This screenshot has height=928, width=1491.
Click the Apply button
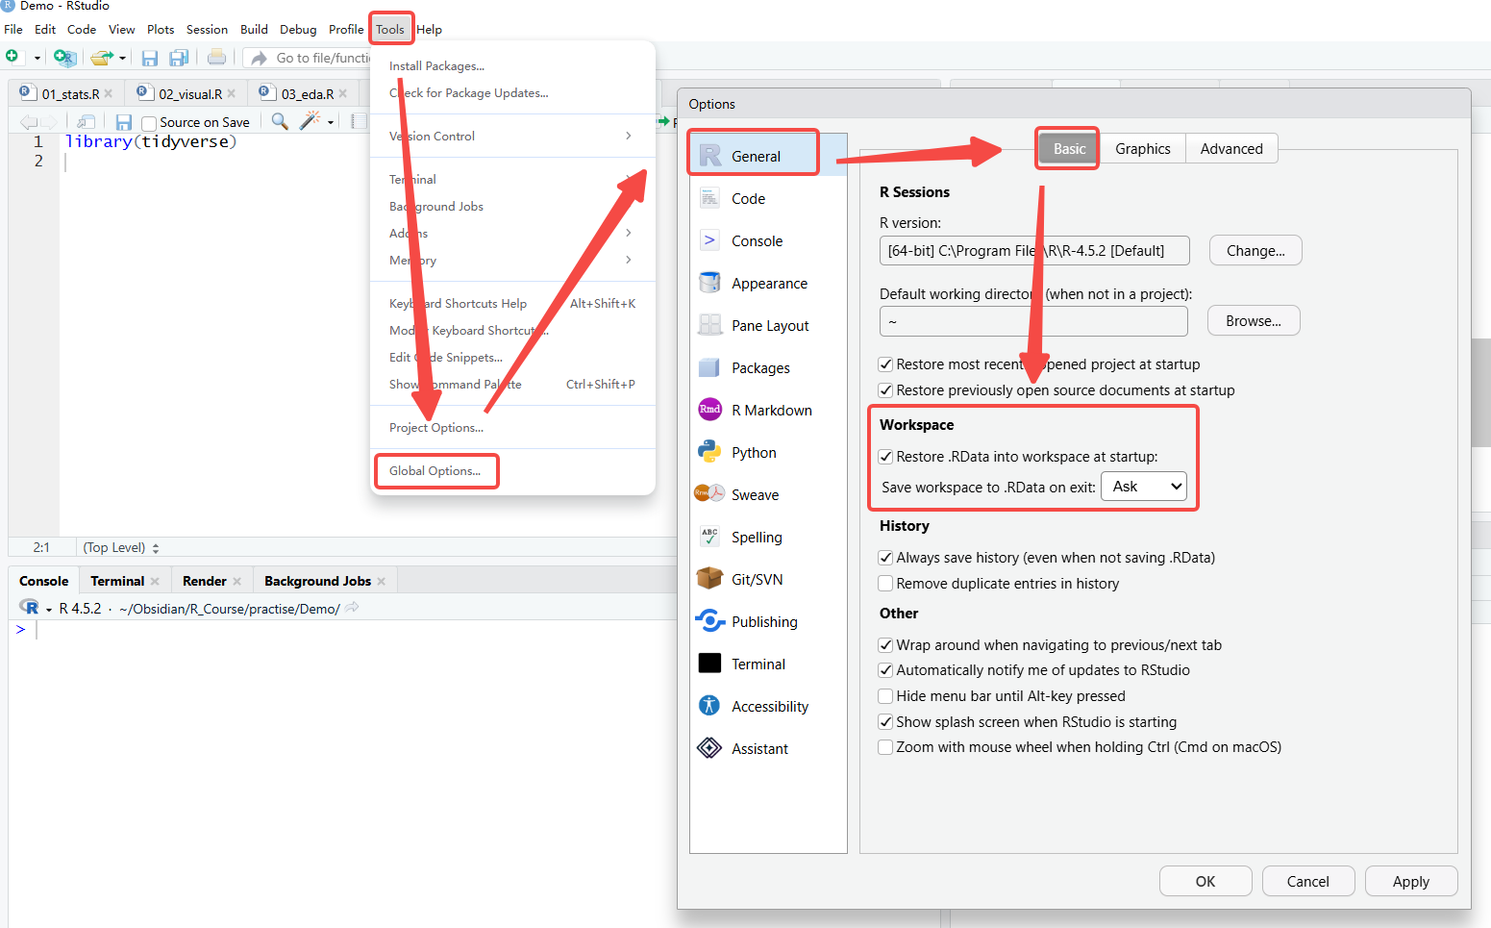(x=1410, y=882)
